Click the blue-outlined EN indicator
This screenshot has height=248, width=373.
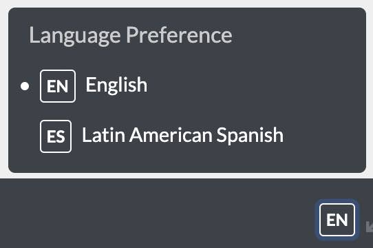[x=337, y=220]
